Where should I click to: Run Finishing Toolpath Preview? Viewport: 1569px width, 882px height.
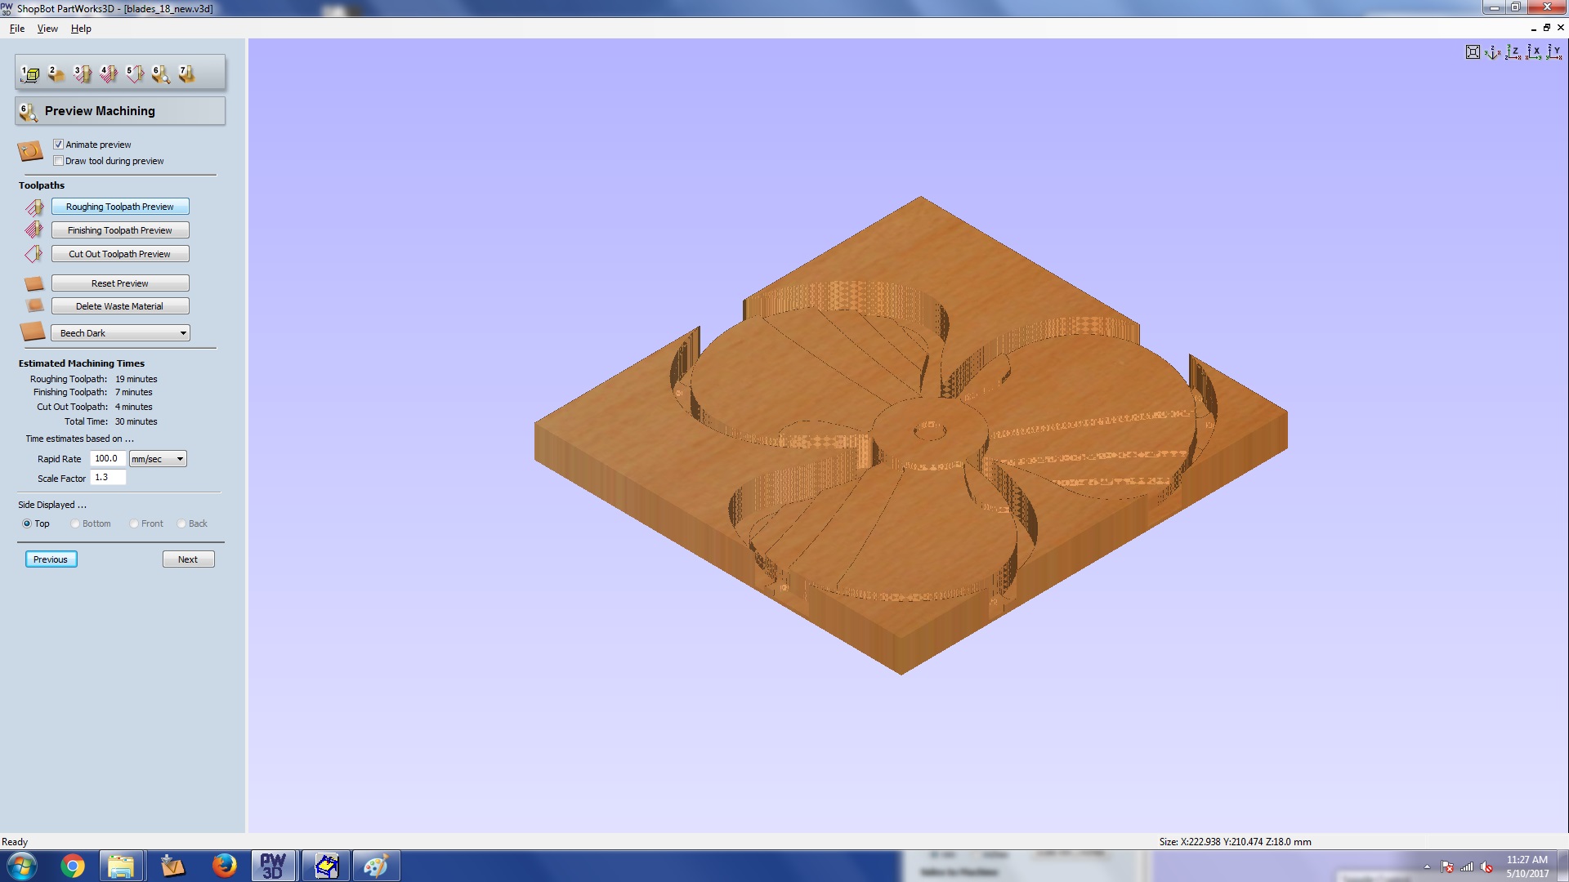tap(120, 230)
